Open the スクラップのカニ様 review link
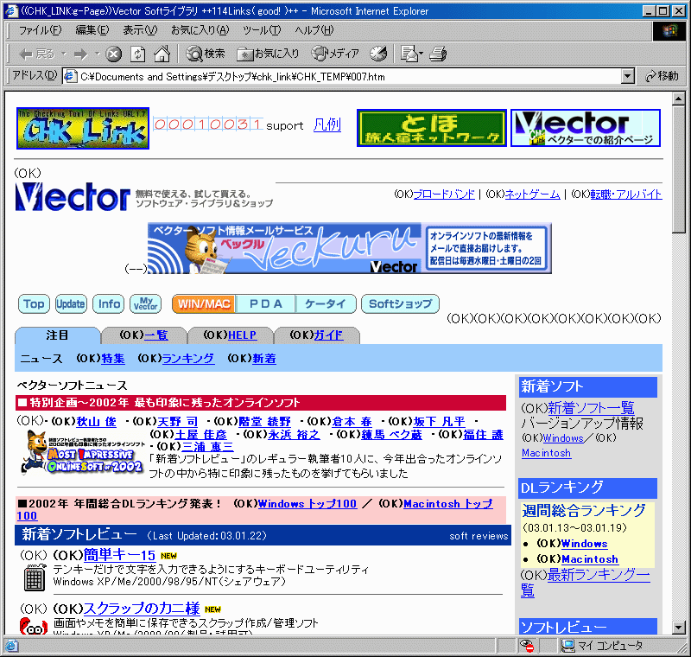 click(x=142, y=609)
